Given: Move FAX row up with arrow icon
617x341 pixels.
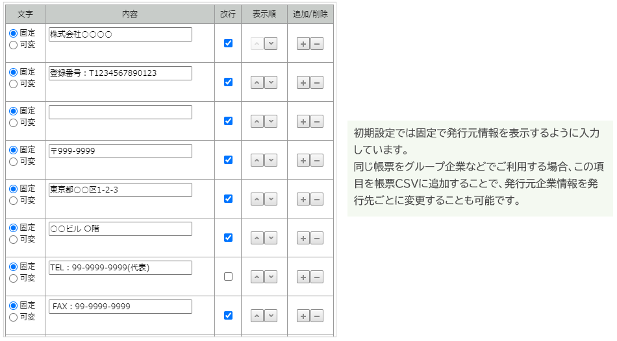Looking at the screenshot, I should [257, 316].
